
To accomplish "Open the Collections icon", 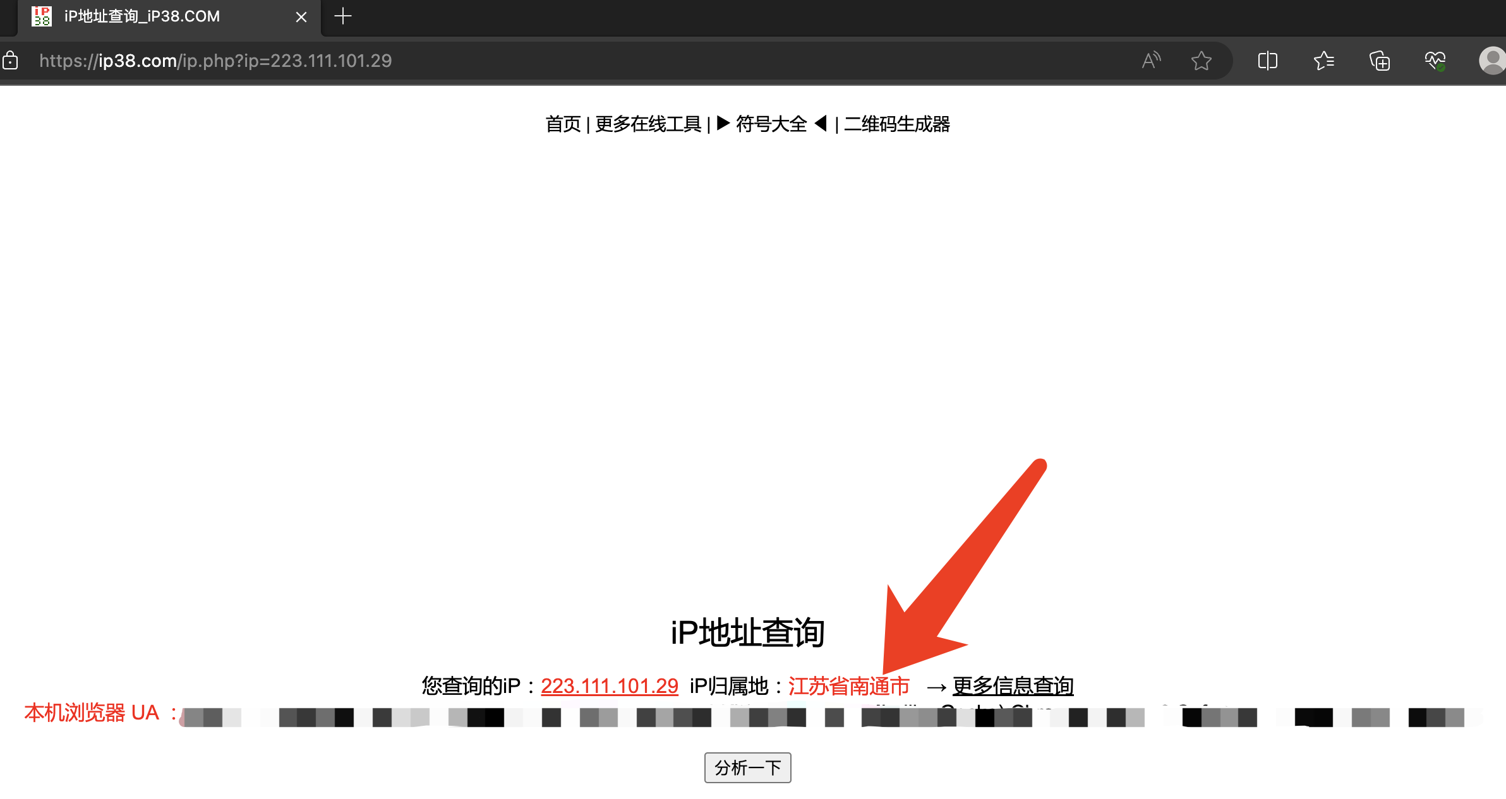I will [1379, 61].
